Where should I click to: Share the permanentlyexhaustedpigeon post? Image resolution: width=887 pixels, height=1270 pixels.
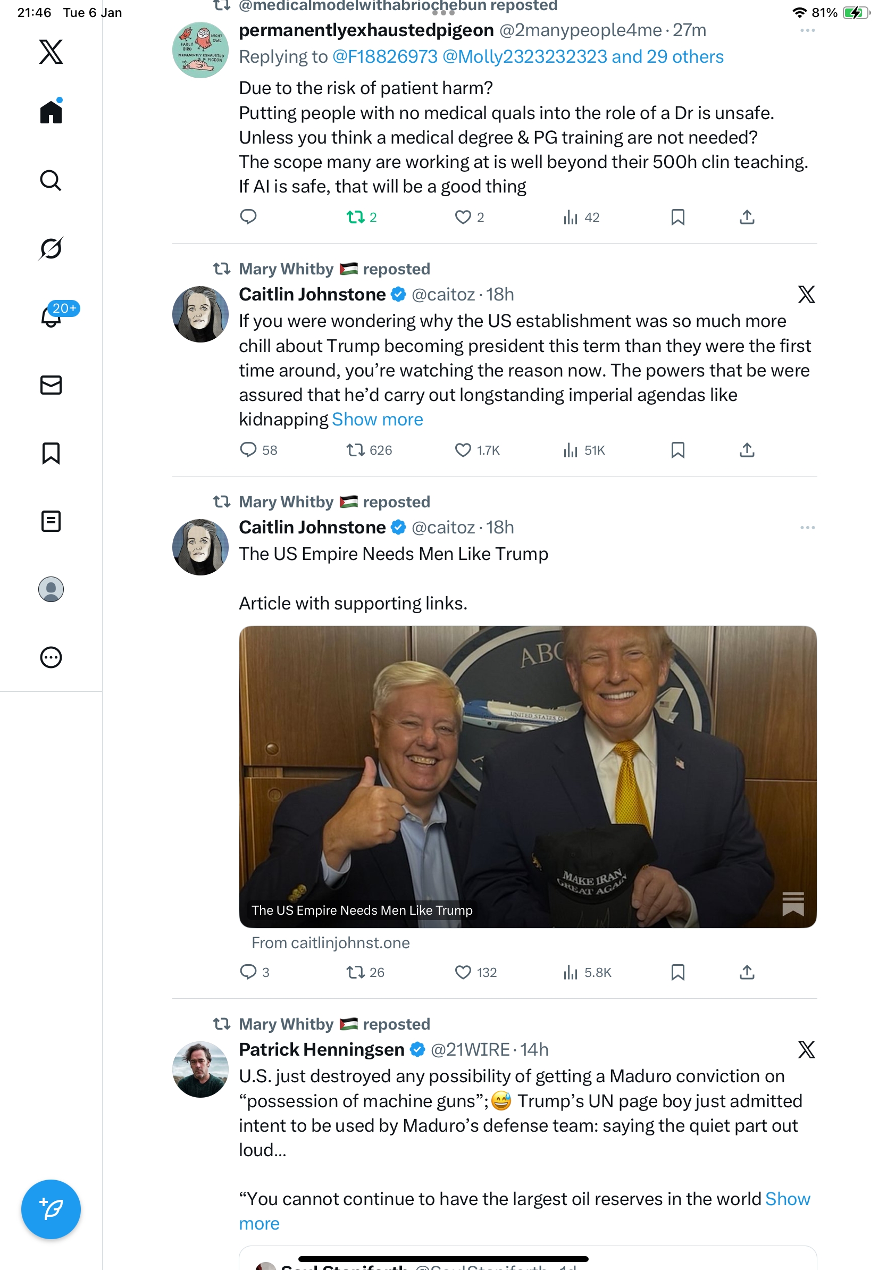click(747, 218)
